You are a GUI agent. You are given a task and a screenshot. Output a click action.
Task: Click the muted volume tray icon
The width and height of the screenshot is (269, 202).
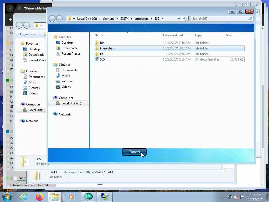(236, 197)
